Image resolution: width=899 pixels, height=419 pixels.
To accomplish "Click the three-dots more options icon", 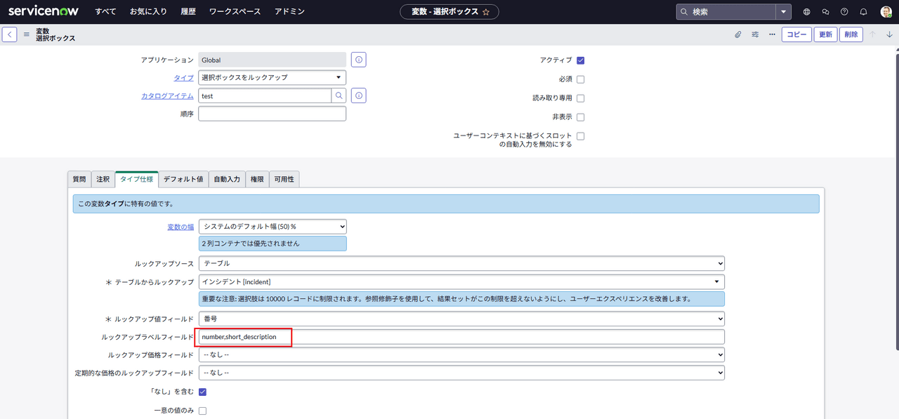I will point(772,34).
